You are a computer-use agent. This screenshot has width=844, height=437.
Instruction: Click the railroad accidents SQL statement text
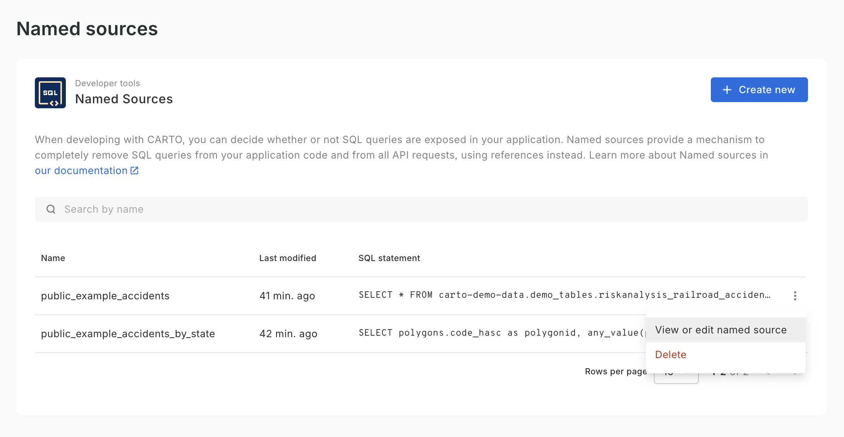564,295
